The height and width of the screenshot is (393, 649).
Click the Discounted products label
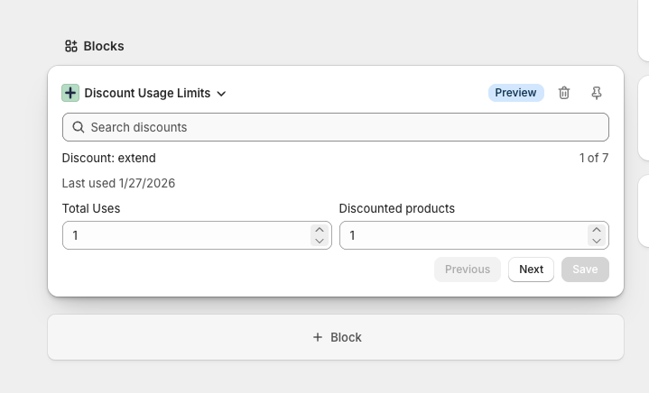[396, 208]
